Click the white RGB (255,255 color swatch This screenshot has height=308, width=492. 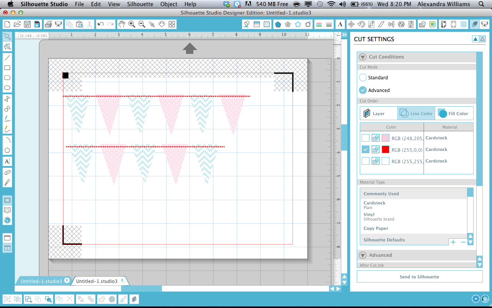pos(385,161)
